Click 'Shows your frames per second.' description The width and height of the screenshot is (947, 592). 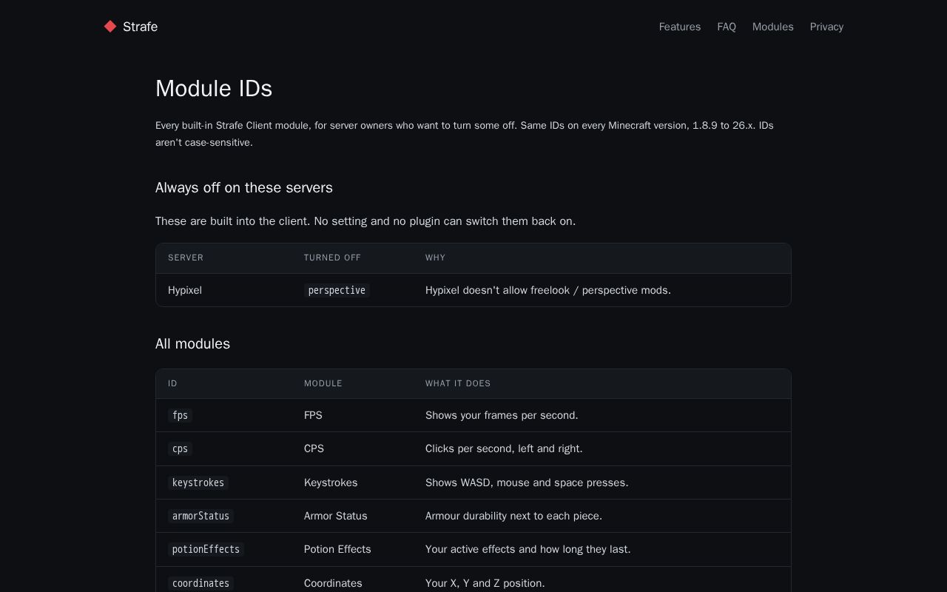[x=502, y=415]
